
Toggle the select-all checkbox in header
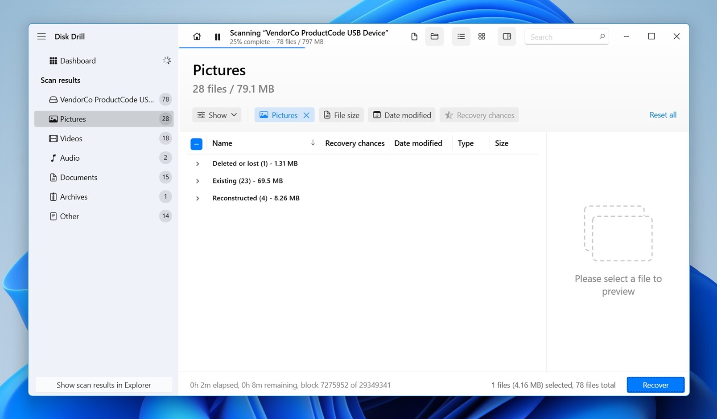pyautogui.click(x=196, y=144)
